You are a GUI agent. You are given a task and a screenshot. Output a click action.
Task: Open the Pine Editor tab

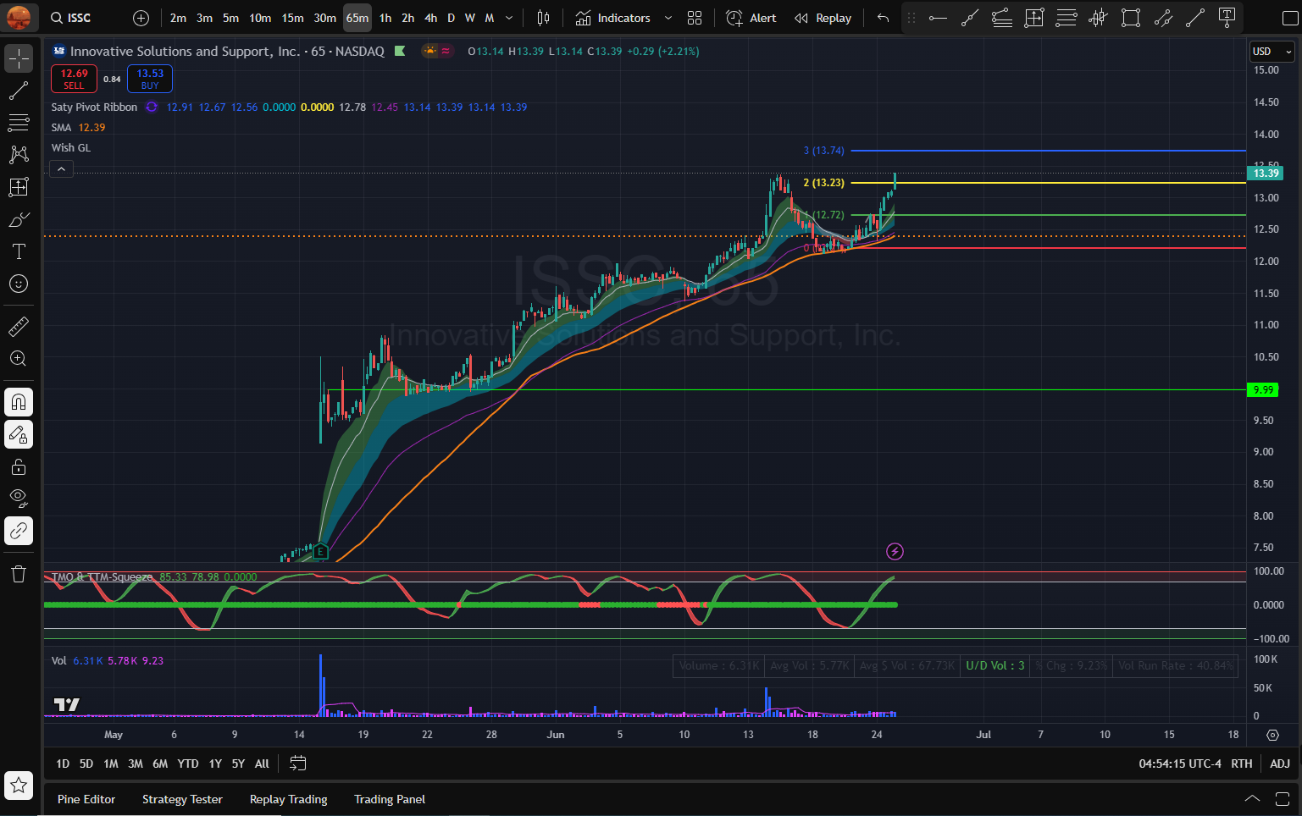86,799
